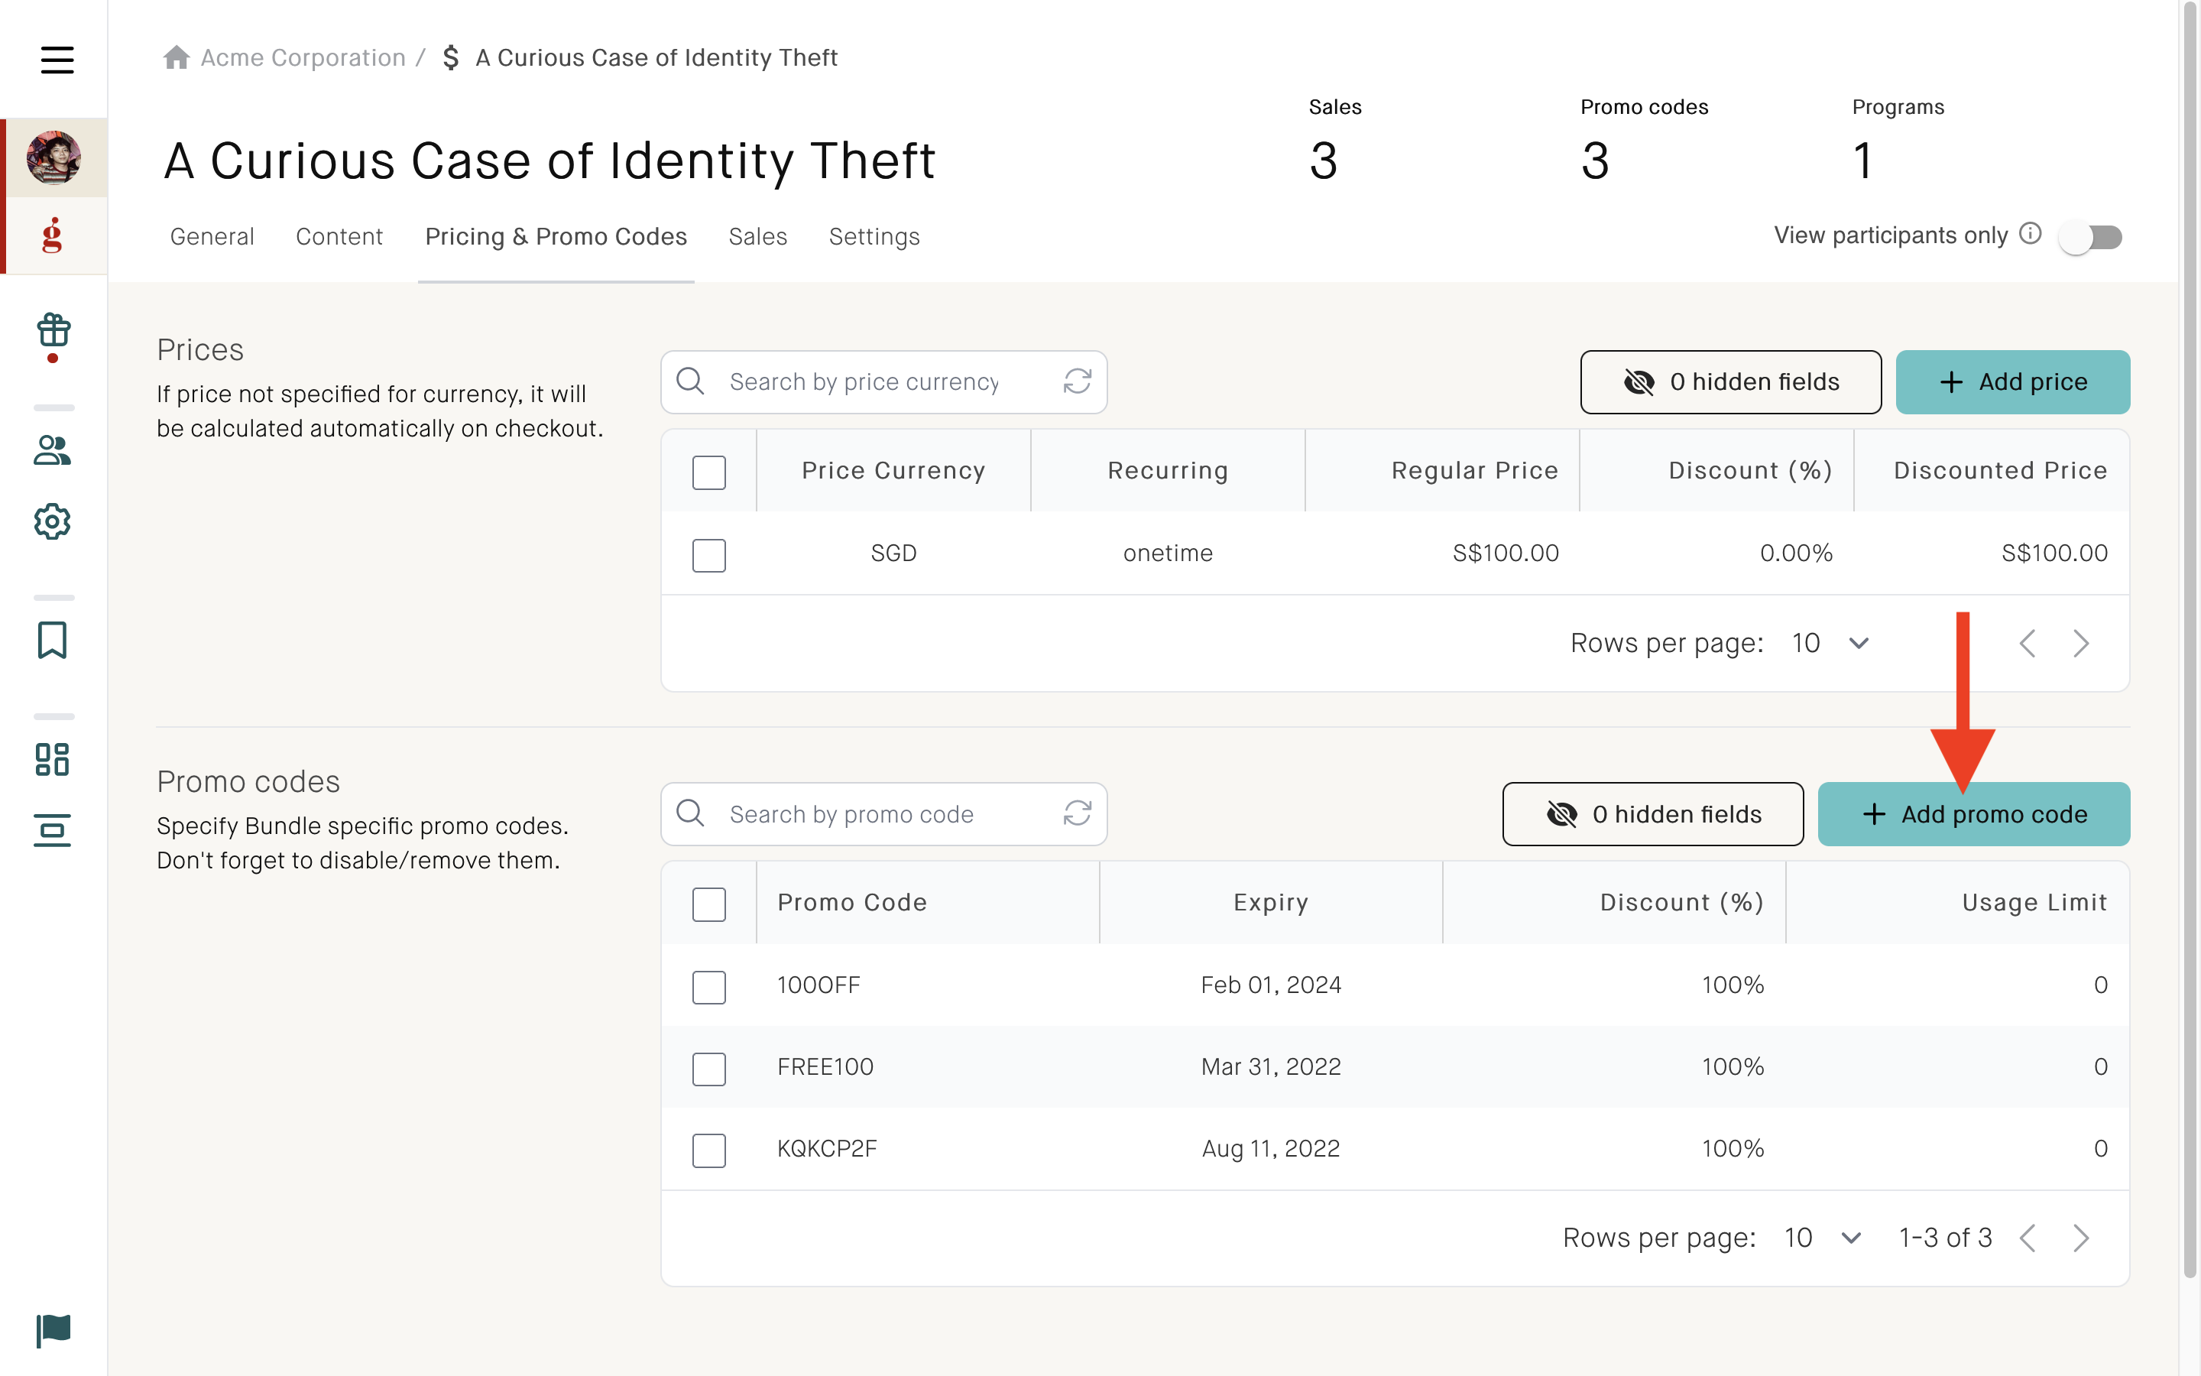Go to previous page in Prices table

click(2028, 644)
